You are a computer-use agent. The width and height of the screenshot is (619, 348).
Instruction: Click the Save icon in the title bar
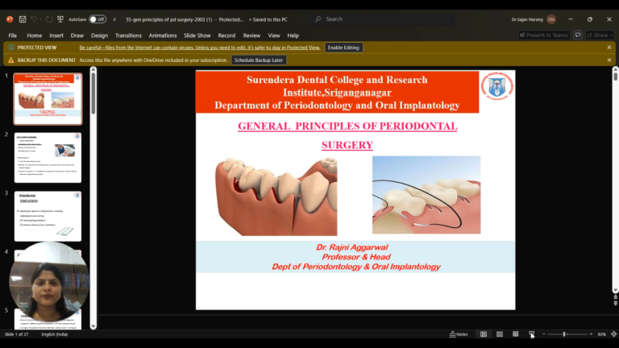(23, 19)
